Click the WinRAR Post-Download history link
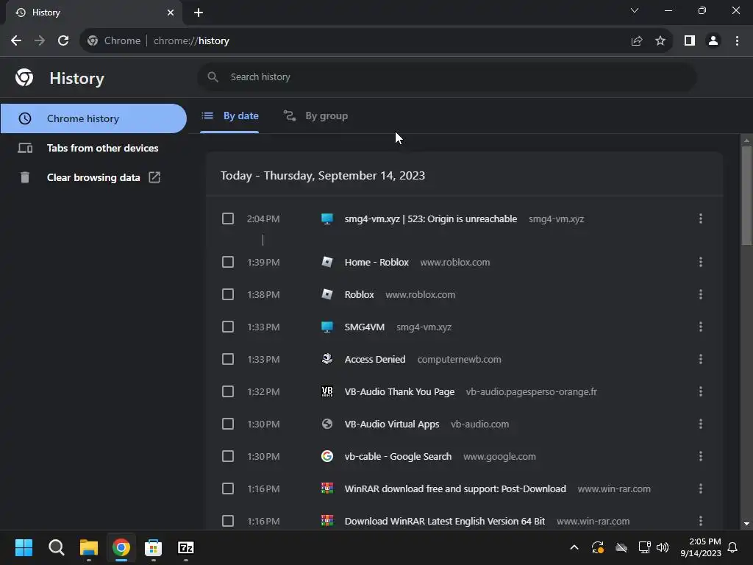Viewport: 753px width, 565px height. [455, 489]
